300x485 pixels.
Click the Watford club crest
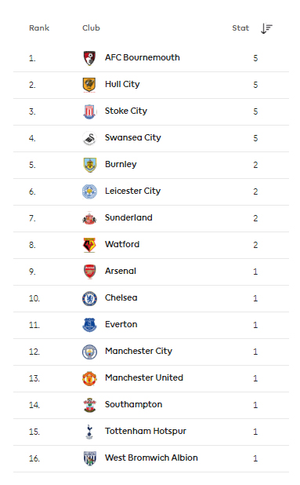click(89, 245)
